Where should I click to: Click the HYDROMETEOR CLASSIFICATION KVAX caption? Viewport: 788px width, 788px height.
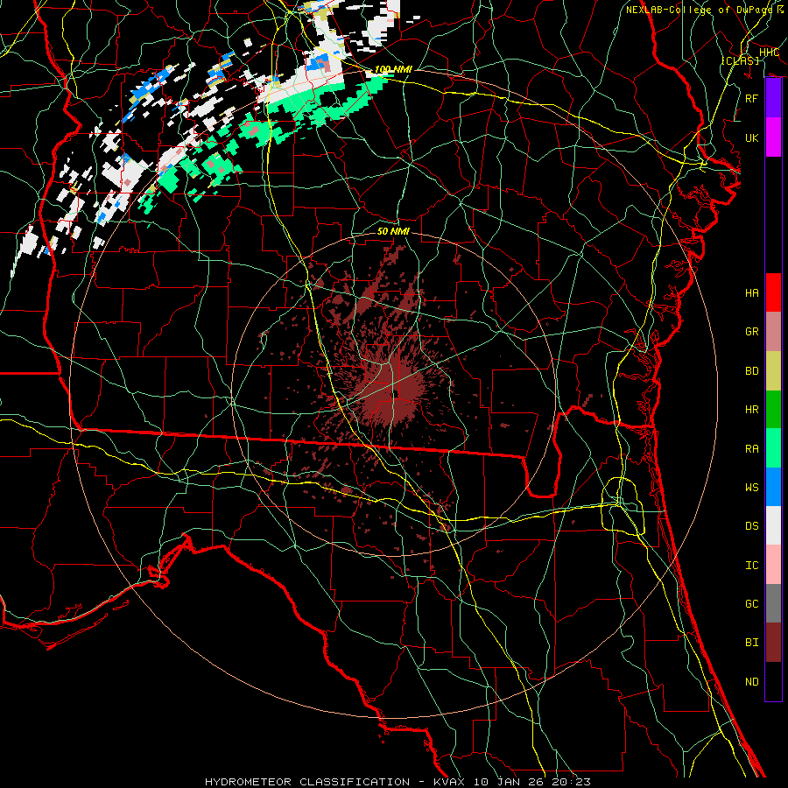pos(398,782)
